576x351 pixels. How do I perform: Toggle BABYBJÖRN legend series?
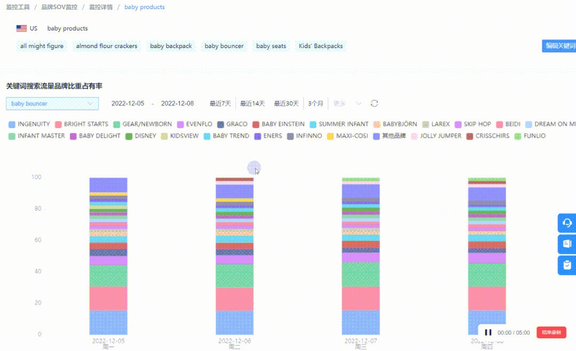tap(395, 124)
